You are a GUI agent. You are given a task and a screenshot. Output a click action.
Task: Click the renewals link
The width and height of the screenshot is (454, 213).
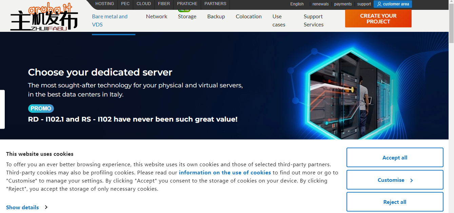[x=320, y=4]
